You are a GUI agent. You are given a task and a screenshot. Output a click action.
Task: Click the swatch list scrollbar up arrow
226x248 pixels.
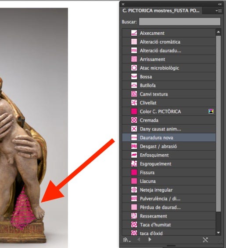click(x=219, y=32)
